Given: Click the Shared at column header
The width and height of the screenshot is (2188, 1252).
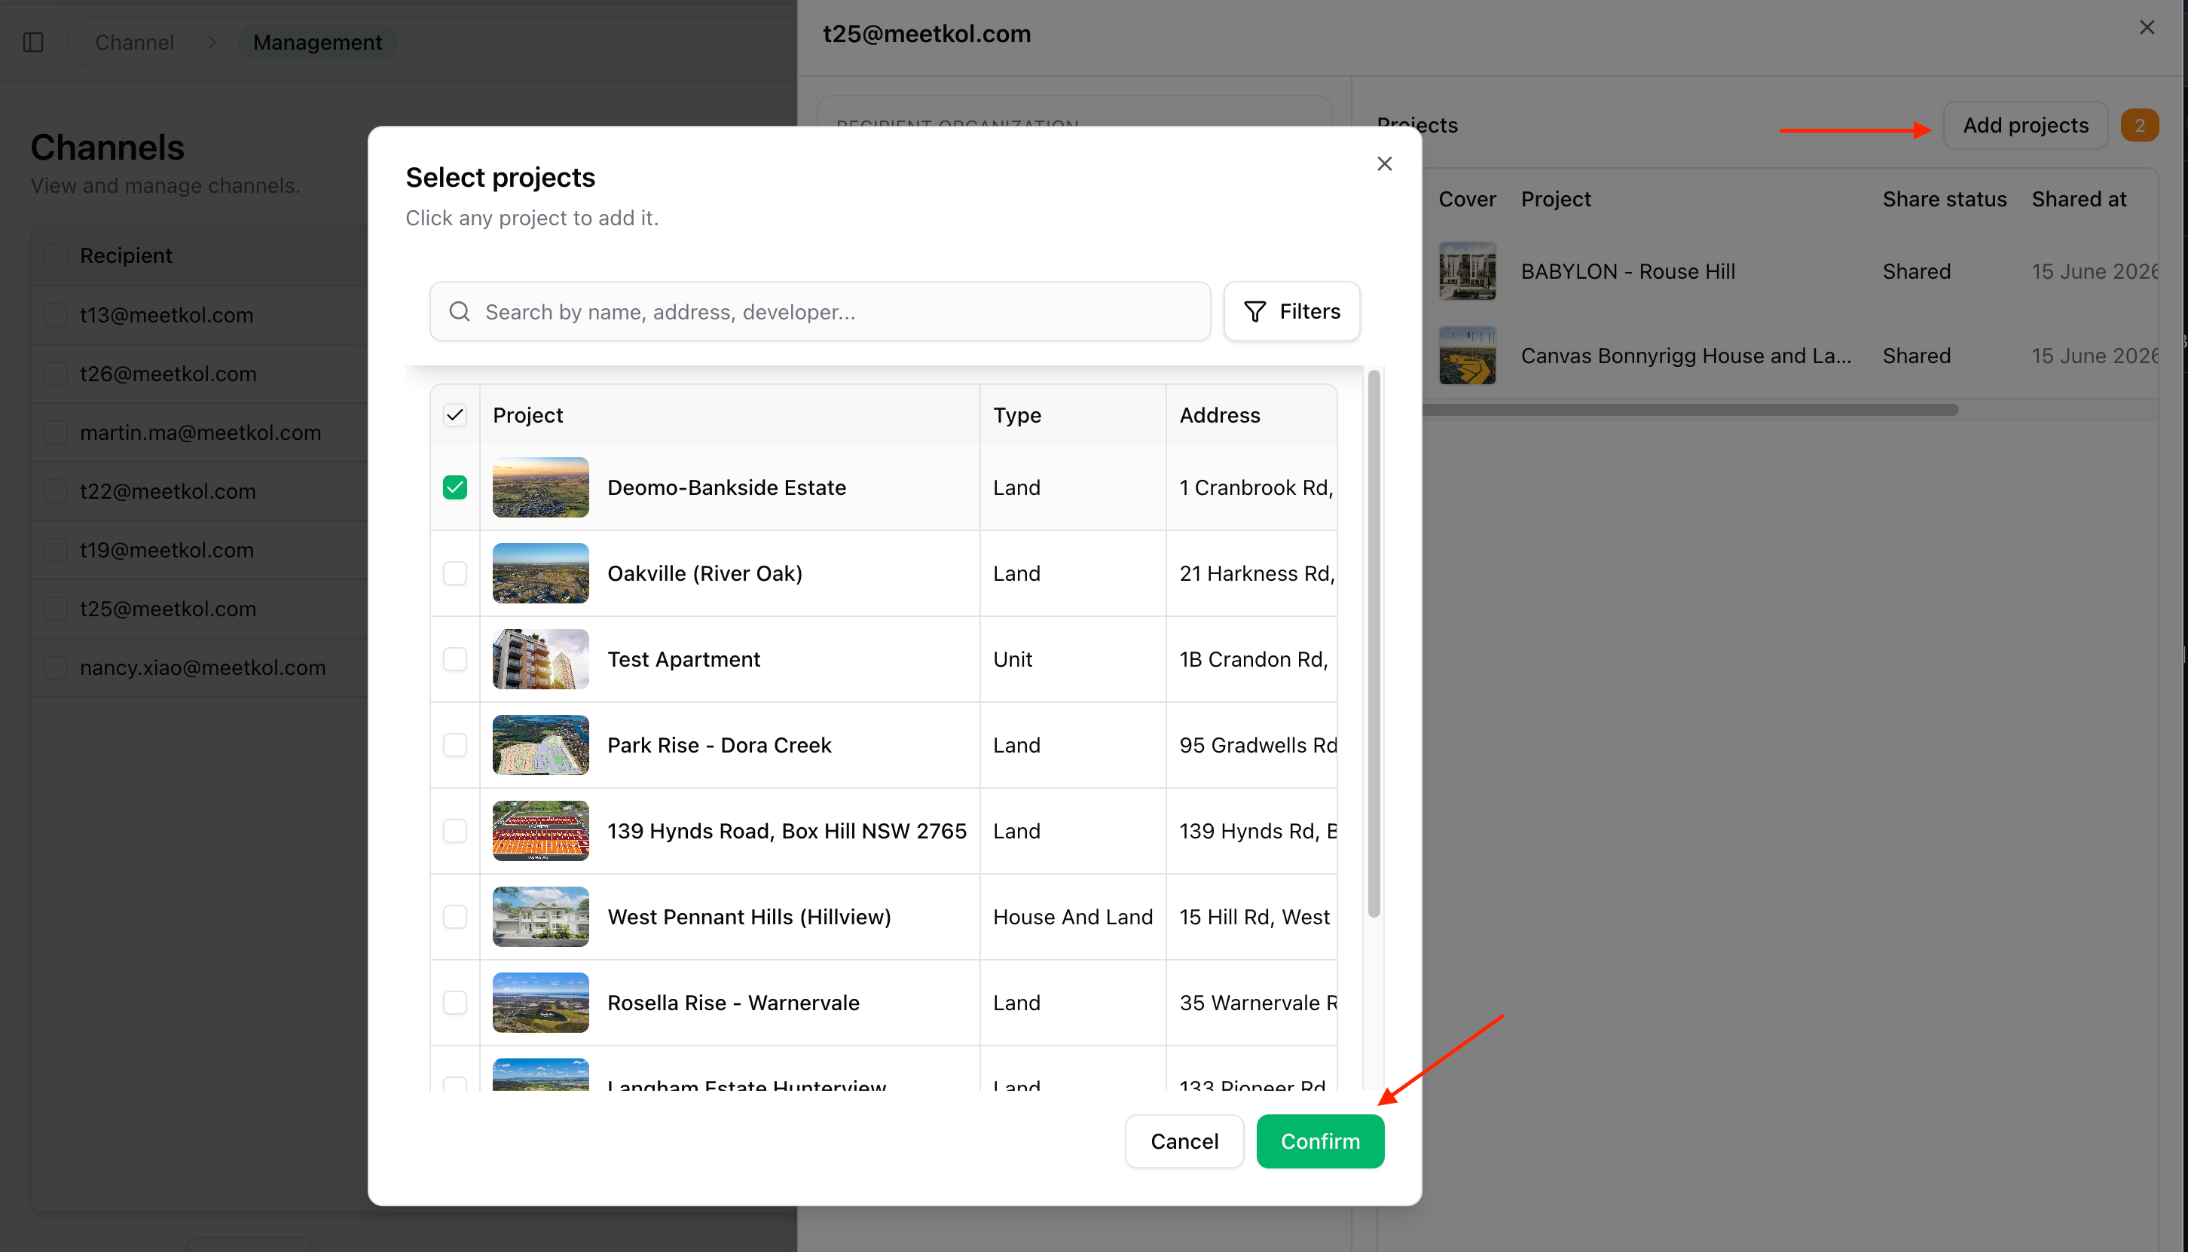Looking at the screenshot, I should point(2078,200).
